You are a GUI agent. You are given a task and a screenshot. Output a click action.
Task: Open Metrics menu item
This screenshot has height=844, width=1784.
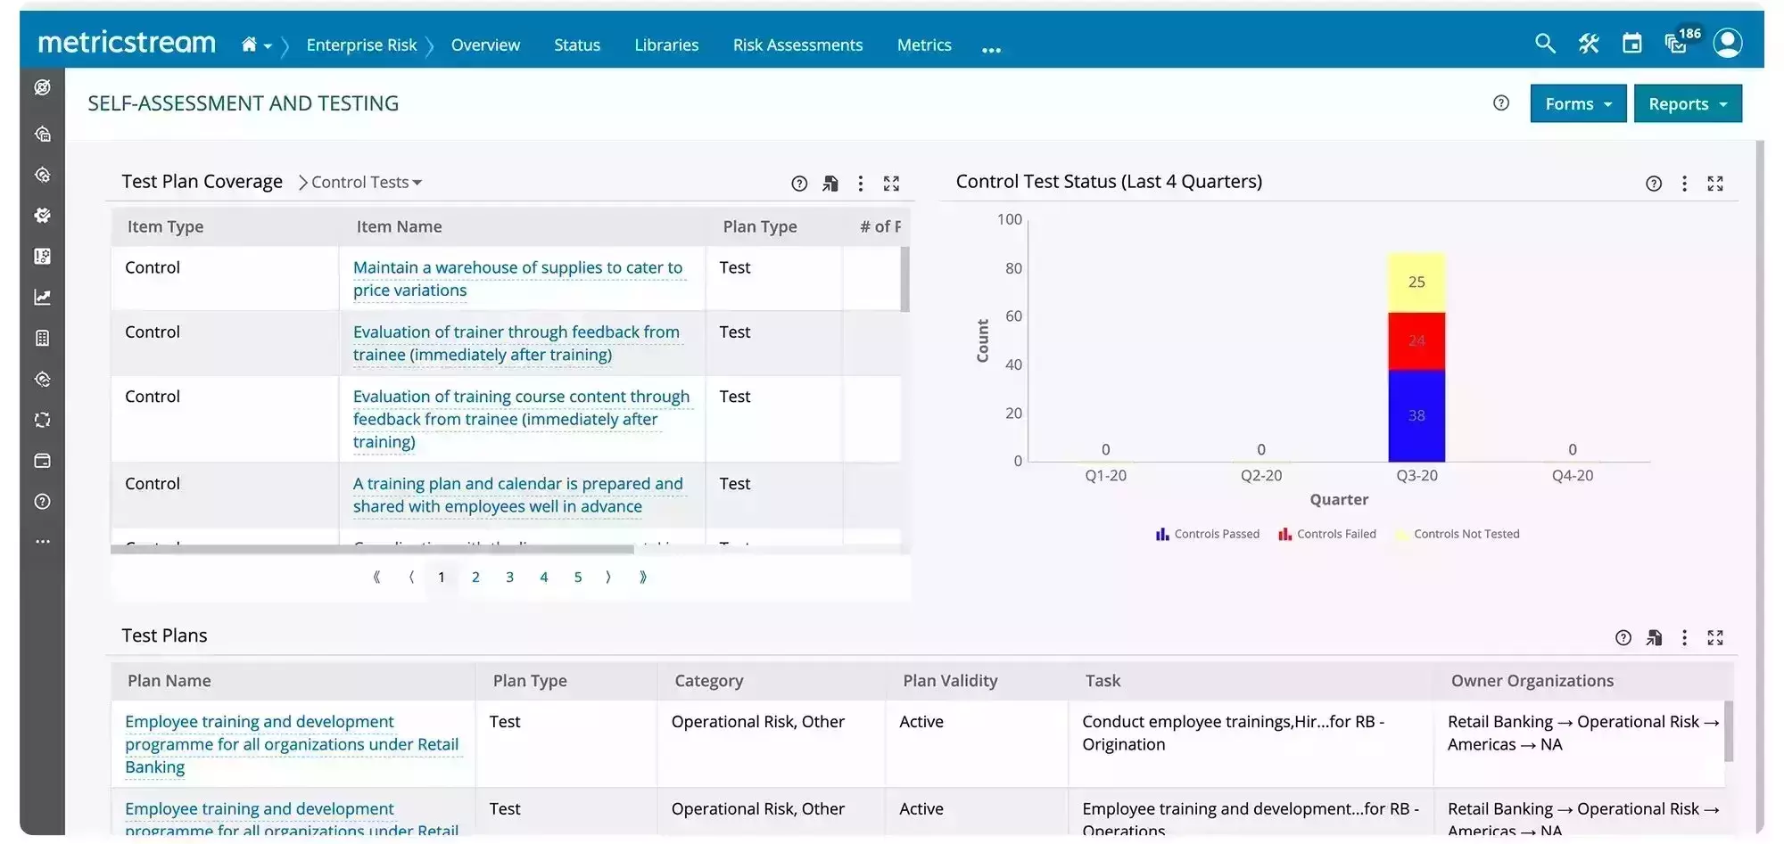click(924, 45)
